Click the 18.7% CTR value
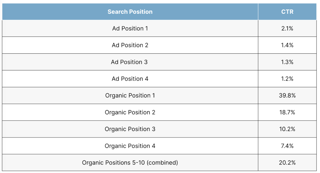This screenshot has width=320, height=173. click(x=287, y=112)
